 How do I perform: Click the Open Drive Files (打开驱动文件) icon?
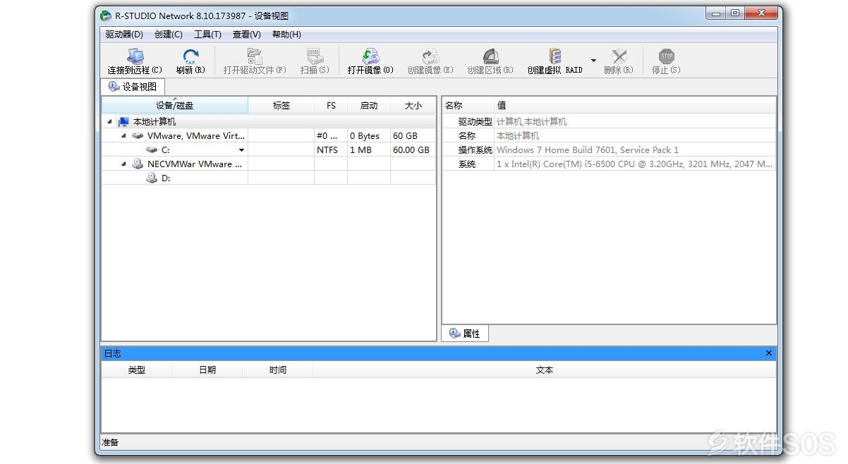click(x=255, y=56)
